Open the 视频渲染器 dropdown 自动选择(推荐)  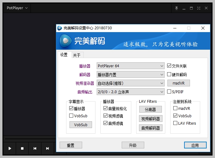131,83
